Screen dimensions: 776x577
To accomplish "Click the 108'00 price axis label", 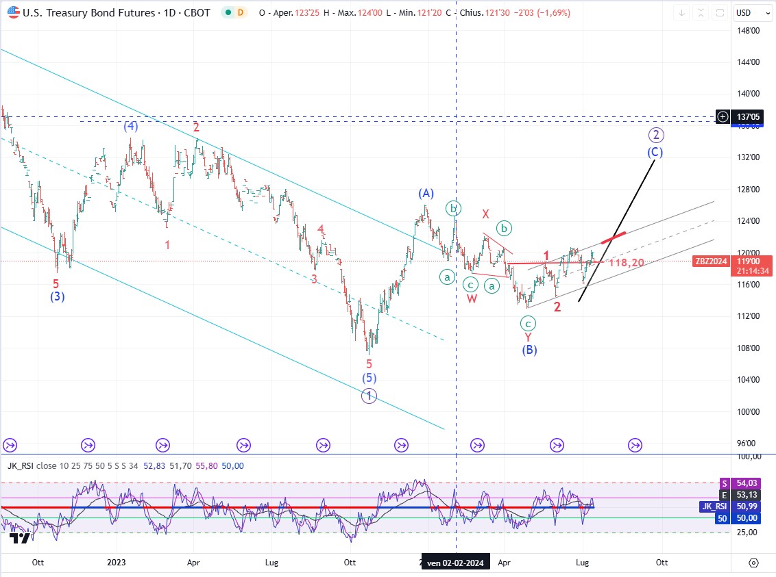I will click(x=749, y=348).
